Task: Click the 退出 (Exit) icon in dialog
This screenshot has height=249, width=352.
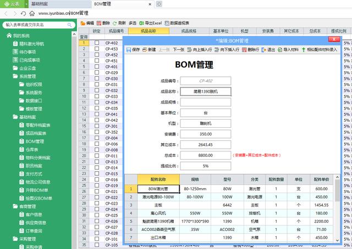Action: click(x=264, y=49)
